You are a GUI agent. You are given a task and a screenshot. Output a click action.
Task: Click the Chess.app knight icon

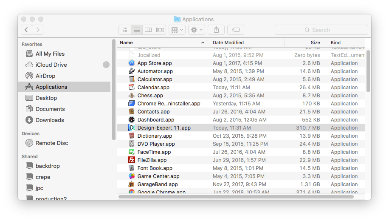pos(132,95)
